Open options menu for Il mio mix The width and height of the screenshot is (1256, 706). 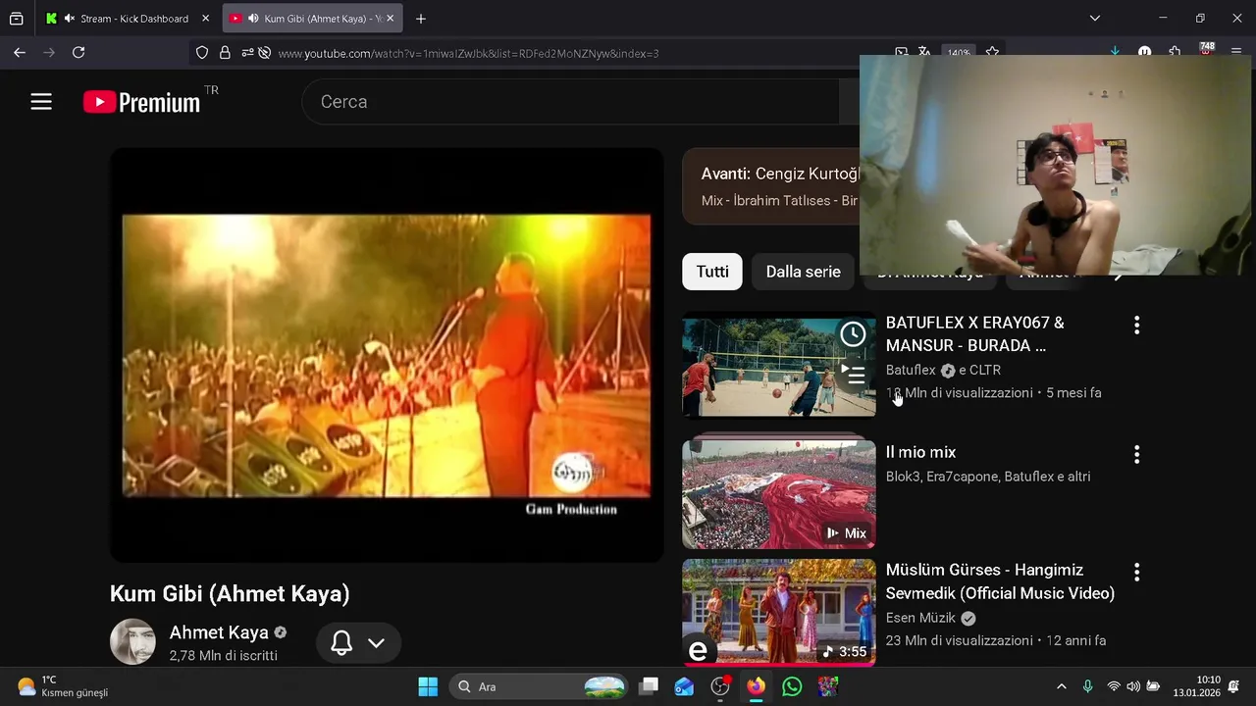pyautogui.click(x=1136, y=455)
